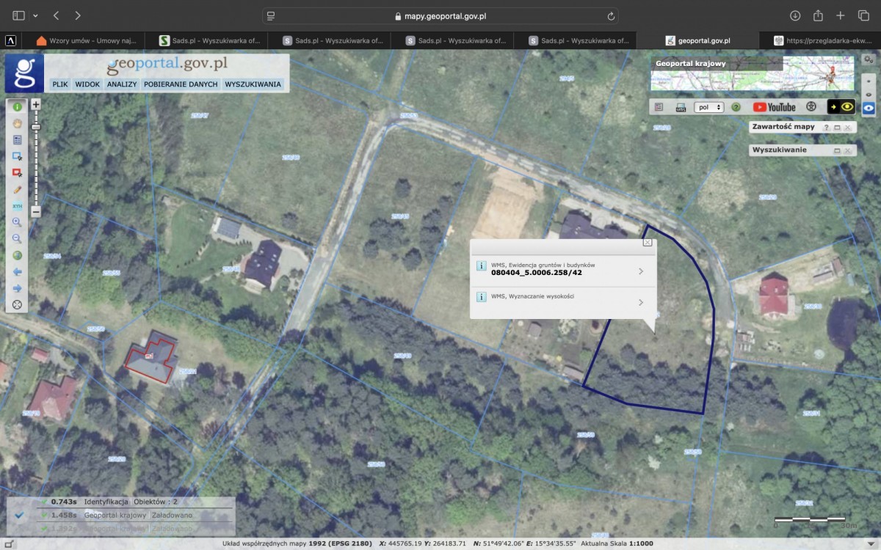Show the full extent globe view
881x550 pixels.
point(17,255)
